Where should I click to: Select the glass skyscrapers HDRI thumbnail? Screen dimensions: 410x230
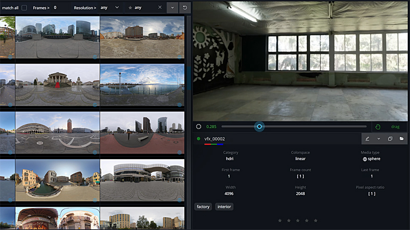57,37
